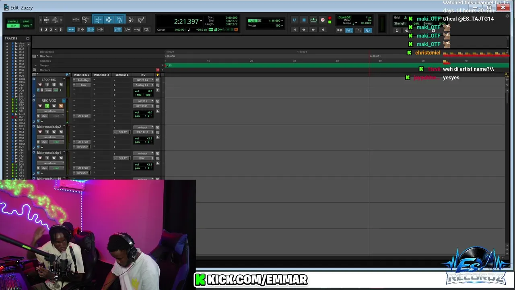
Task: Enable Slip edit mode
Action: [x=13, y=26]
